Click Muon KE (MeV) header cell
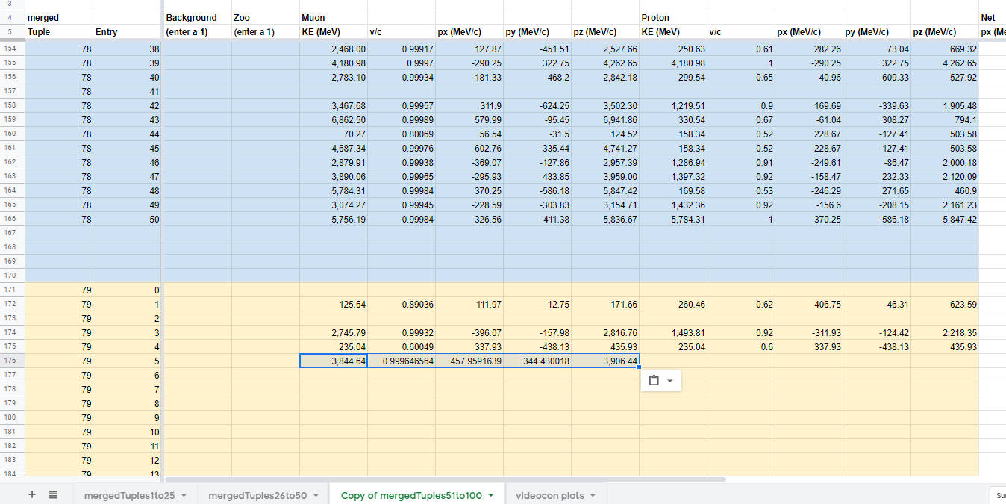1006x504 pixels. pos(334,31)
